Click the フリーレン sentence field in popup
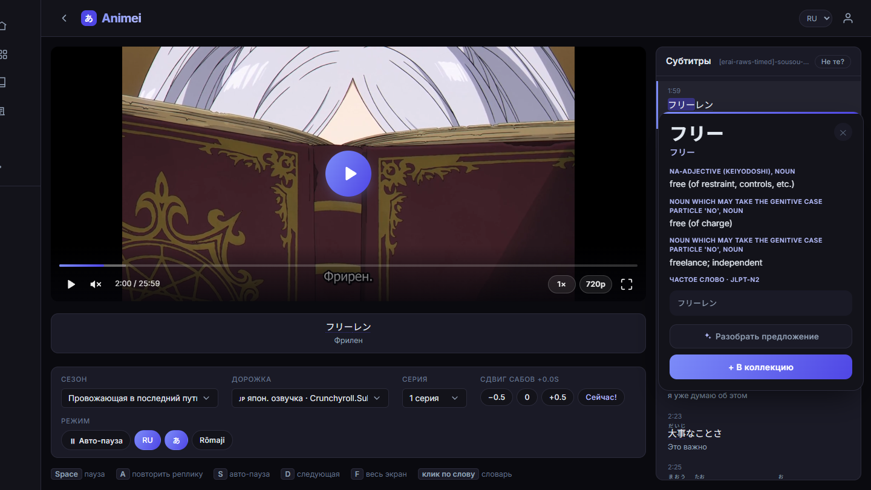 tap(761, 303)
